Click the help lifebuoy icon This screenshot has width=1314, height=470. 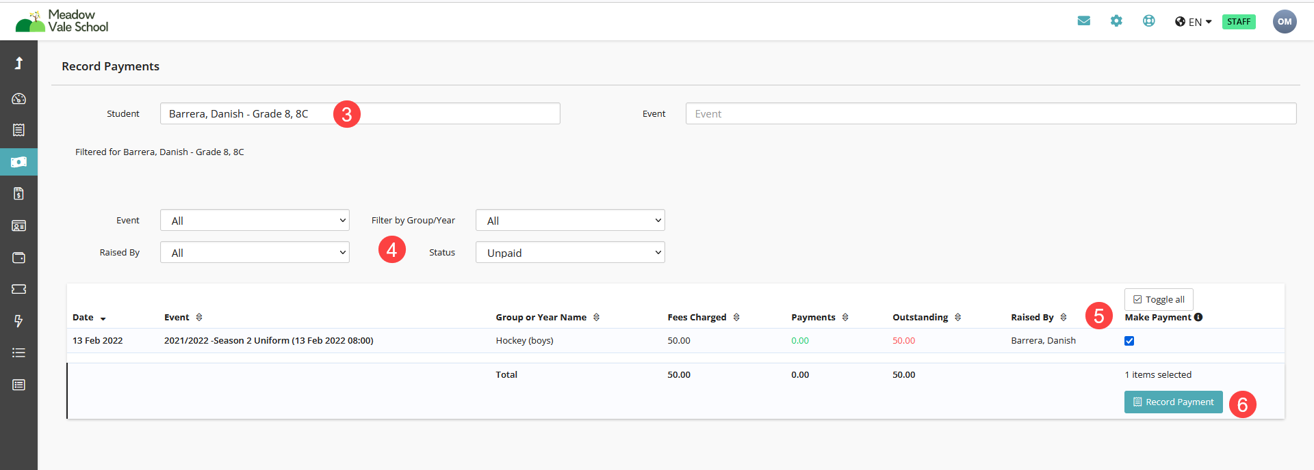[1149, 21]
